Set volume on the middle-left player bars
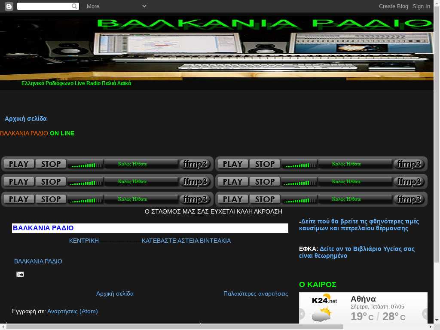The image size is (440, 330). [x=85, y=182]
